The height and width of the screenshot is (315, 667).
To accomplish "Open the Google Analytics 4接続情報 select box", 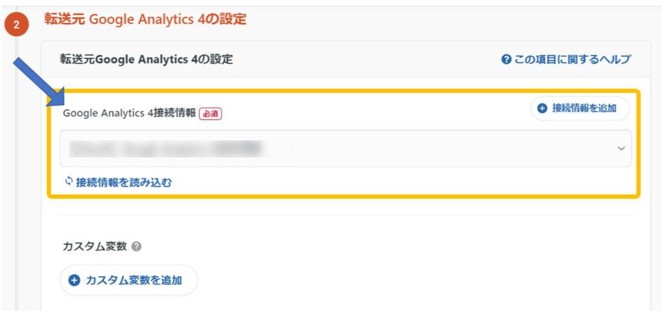I will pos(345,148).
